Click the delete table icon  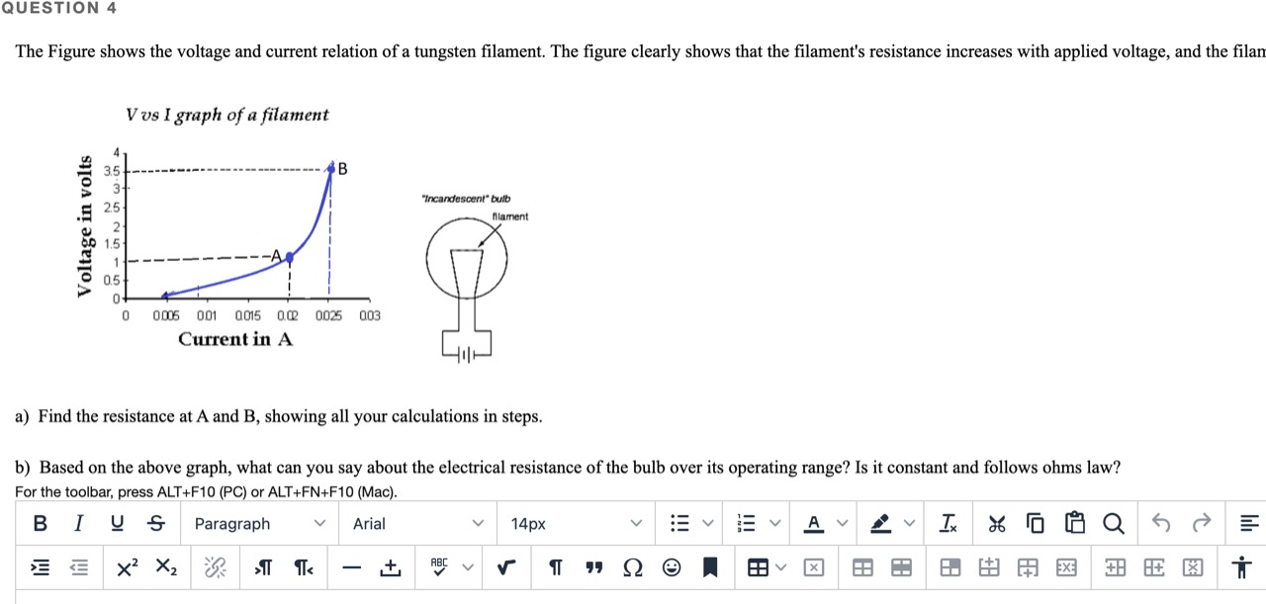[813, 567]
